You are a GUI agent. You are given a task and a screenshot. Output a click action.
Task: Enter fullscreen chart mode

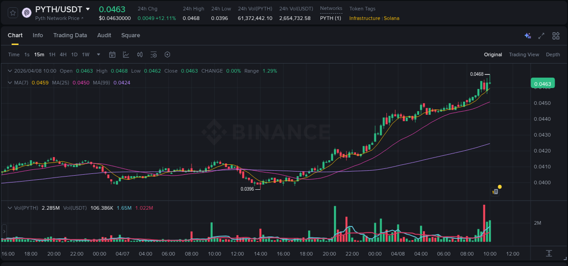pos(542,35)
